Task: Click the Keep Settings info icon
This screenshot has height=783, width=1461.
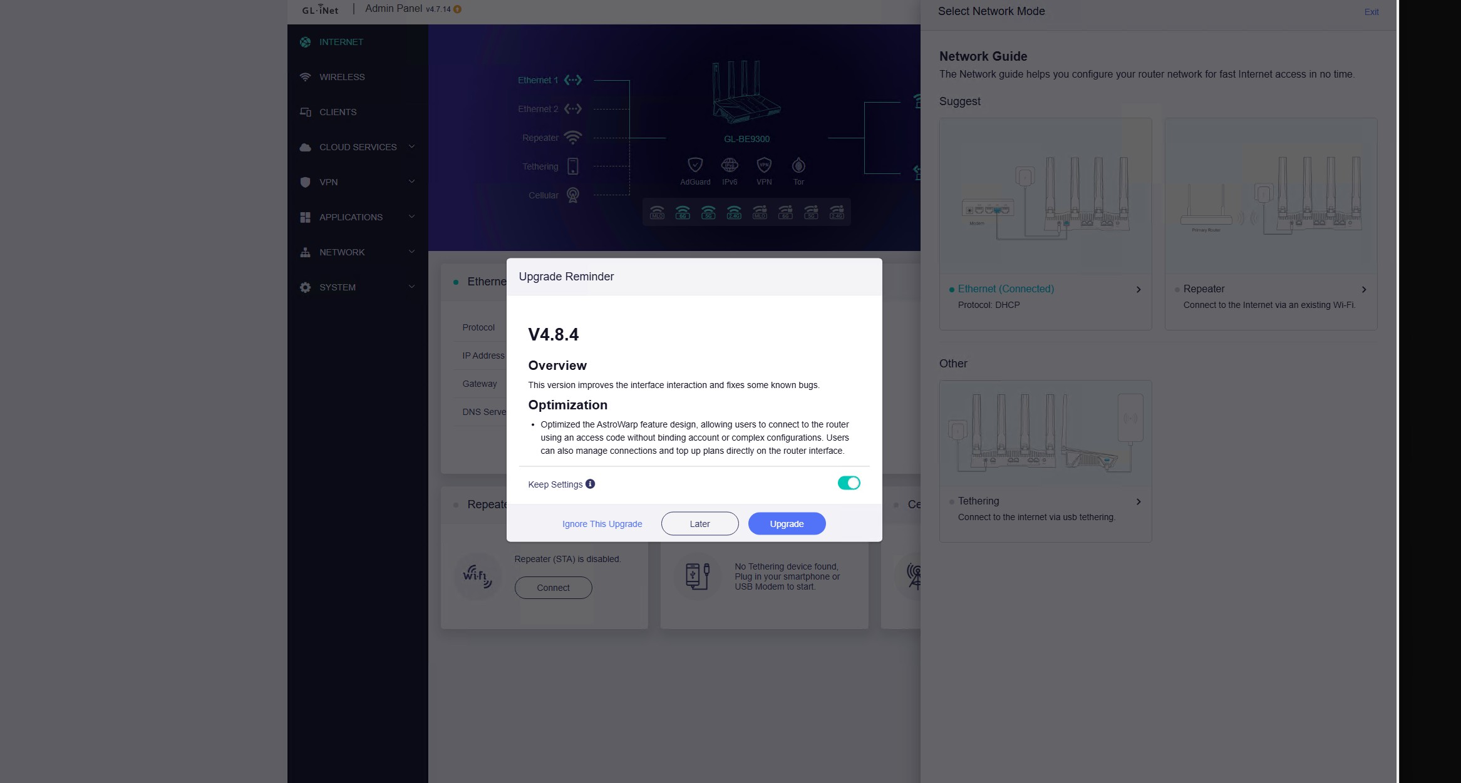Action: [x=590, y=484]
